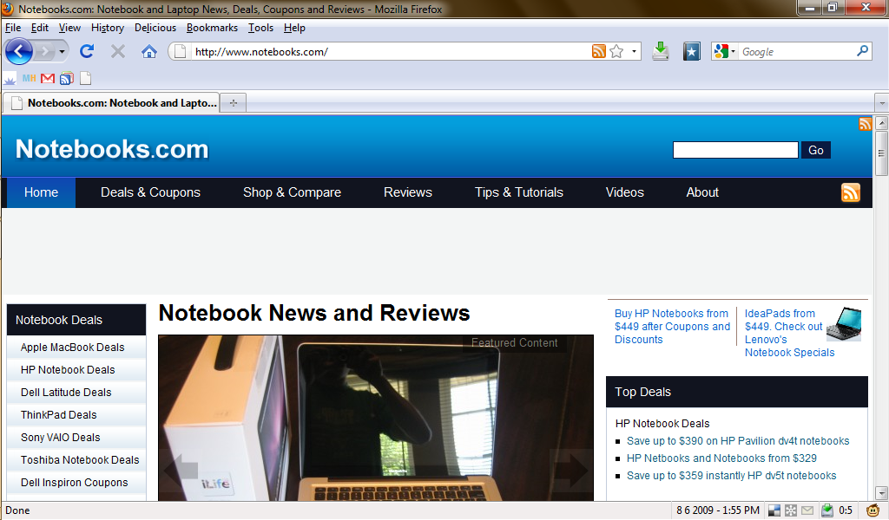This screenshot has height=520, width=889.
Task: Open About nav link
Action: click(702, 192)
